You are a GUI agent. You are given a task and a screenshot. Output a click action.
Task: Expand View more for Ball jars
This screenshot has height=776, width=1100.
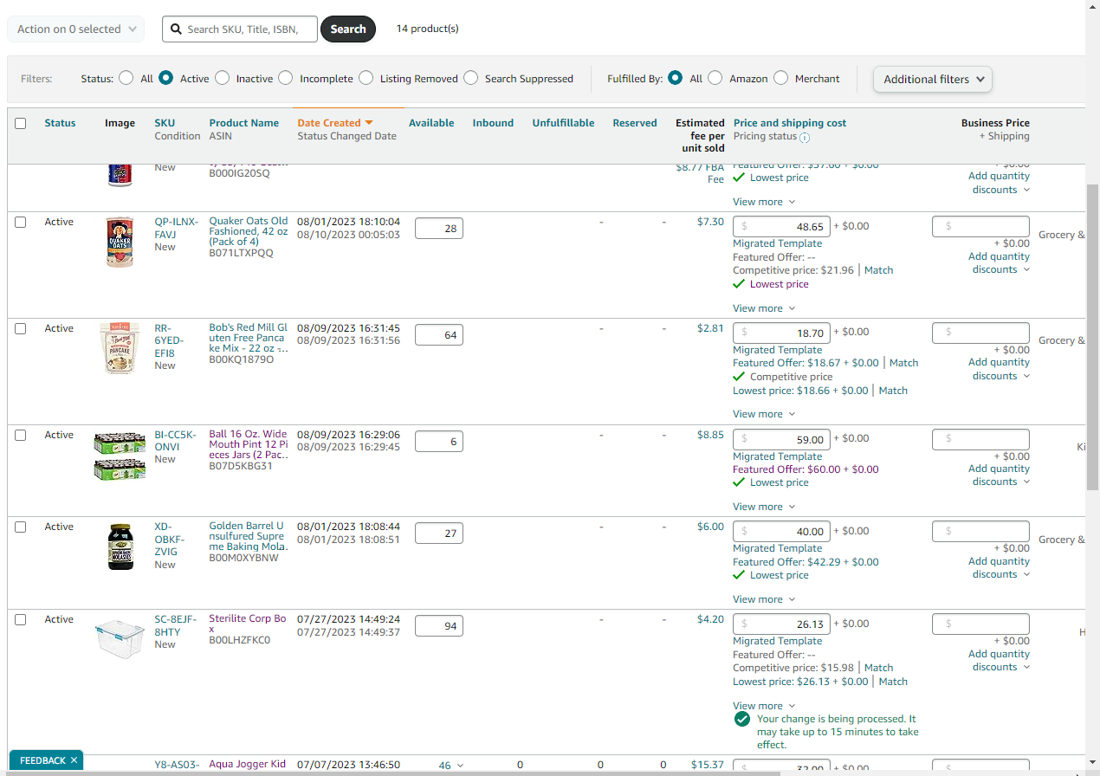[764, 507]
